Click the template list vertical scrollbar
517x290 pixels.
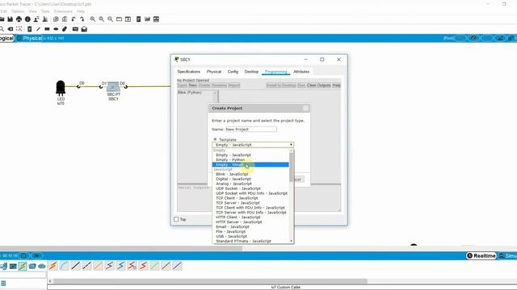pyautogui.click(x=291, y=168)
